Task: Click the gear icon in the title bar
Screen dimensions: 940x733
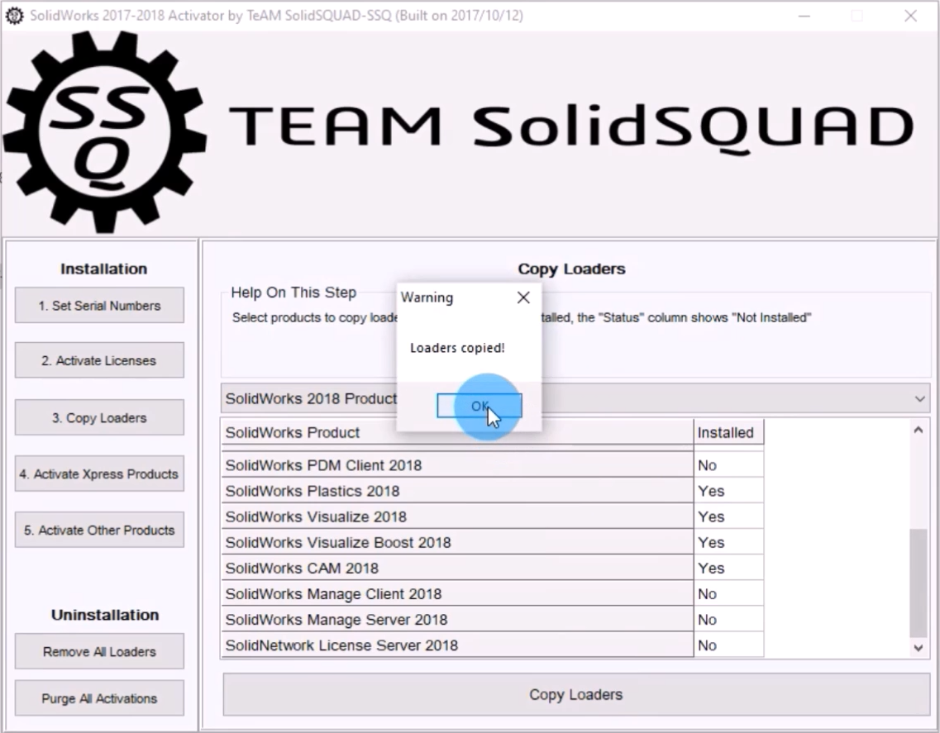Action: [14, 16]
